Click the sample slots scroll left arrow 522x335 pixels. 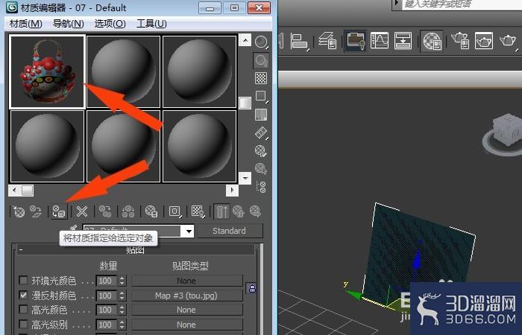[x=14, y=191]
